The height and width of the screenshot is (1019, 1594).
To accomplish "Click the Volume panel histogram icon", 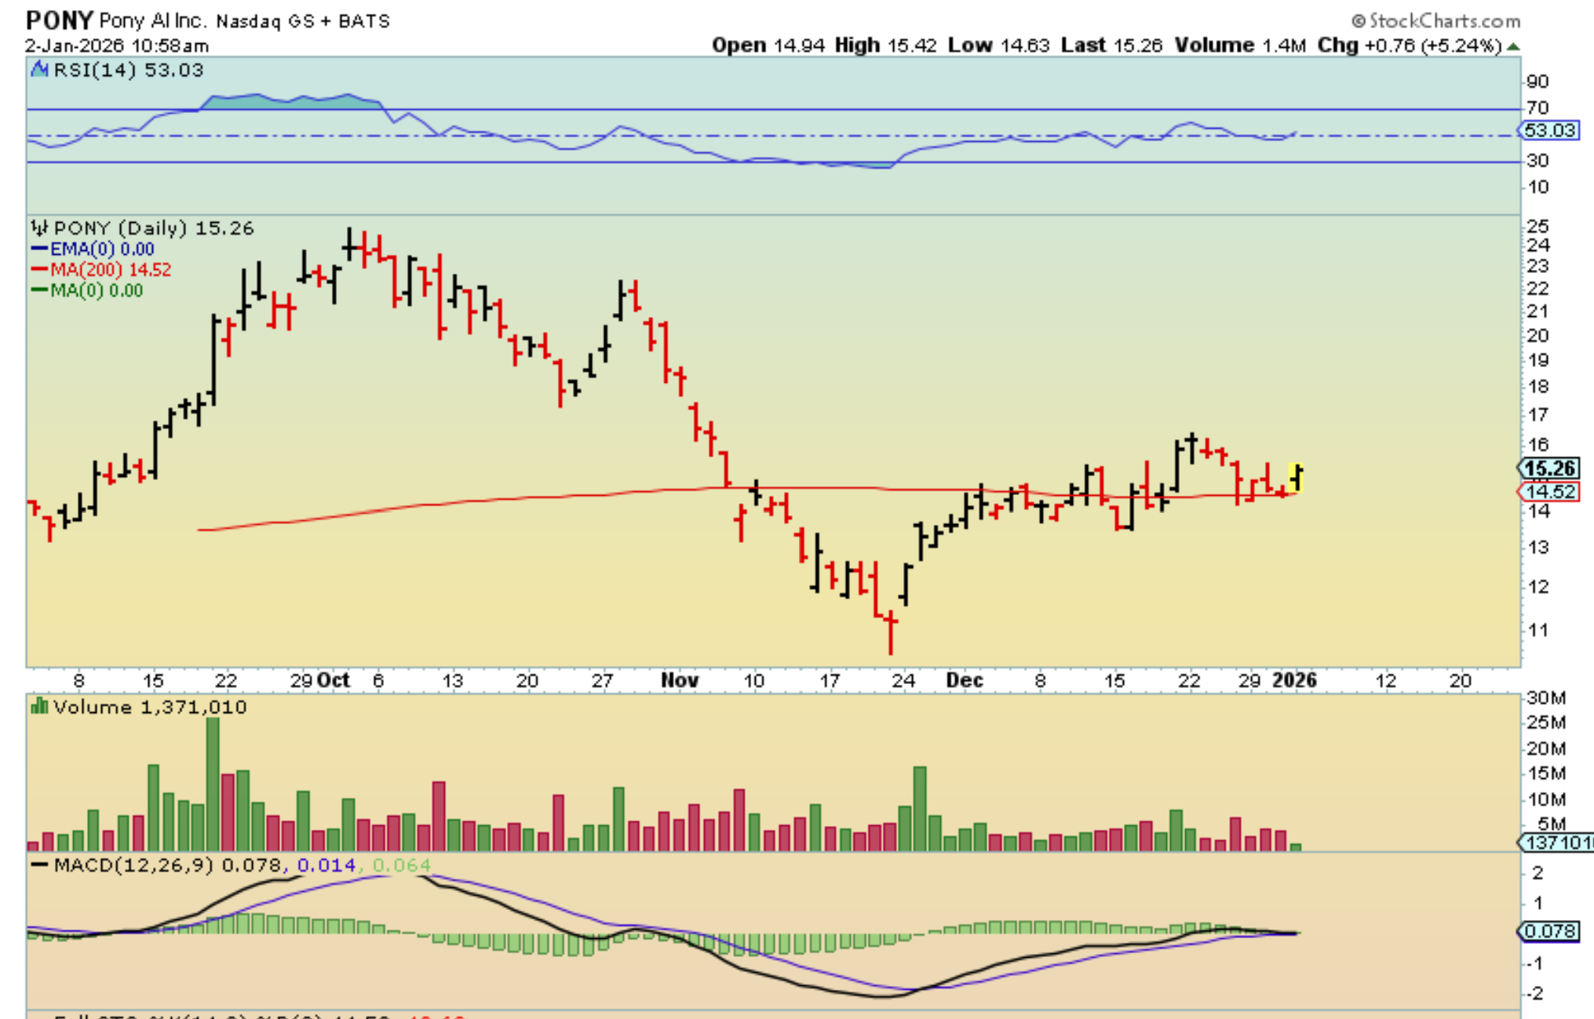I will [x=38, y=707].
